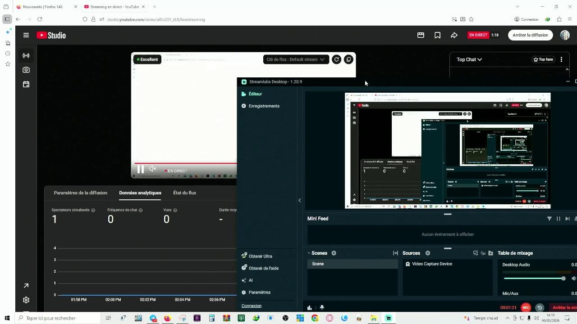Open Top Chat three-dot options menu
Viewport: 577px width, 324px height.
[x=561, y=59]
